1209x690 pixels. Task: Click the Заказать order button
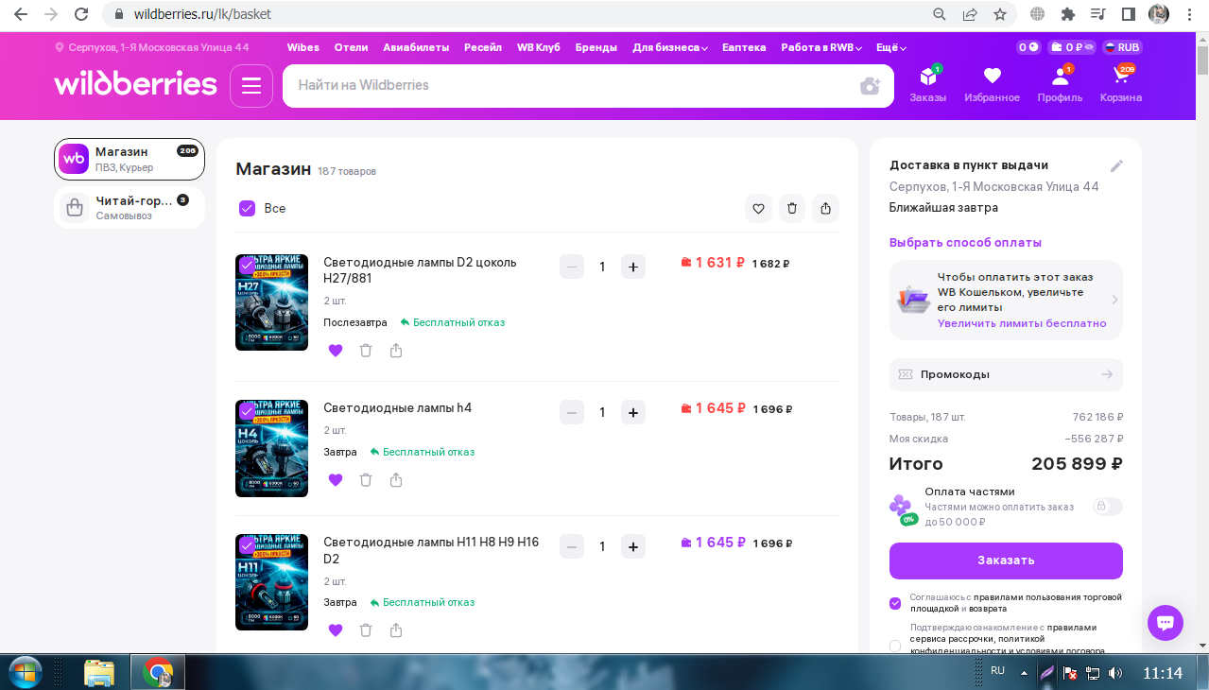[x=1006, y=561]
